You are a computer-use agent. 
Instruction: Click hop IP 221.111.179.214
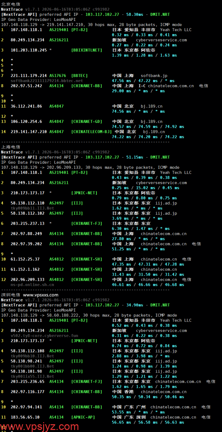29,76
